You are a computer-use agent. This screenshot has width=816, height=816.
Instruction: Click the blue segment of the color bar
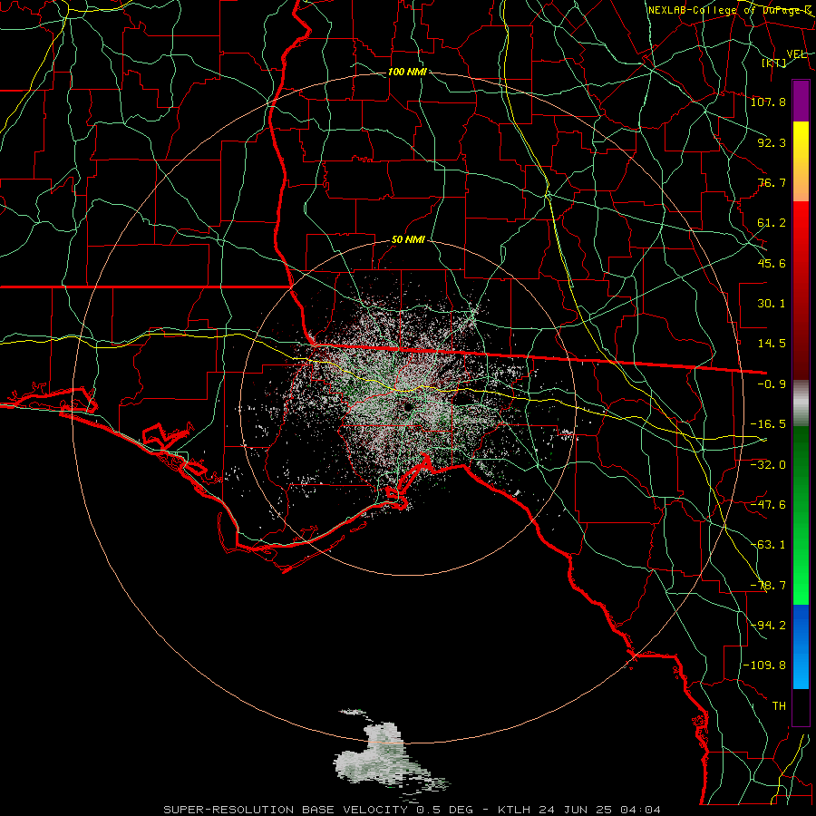[x=801, y=646]
